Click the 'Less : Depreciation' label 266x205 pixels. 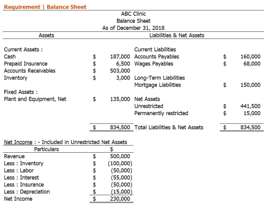(x=27, y=192)
